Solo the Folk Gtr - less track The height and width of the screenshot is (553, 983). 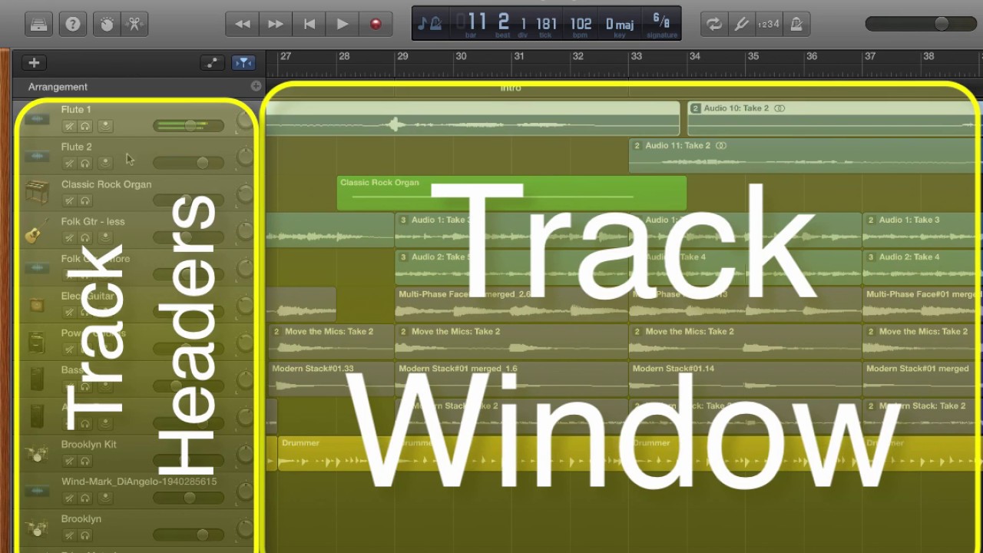(85, 237)
